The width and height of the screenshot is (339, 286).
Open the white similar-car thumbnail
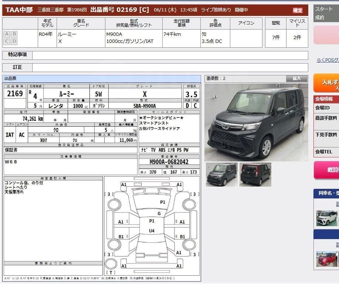click(327, 218)
